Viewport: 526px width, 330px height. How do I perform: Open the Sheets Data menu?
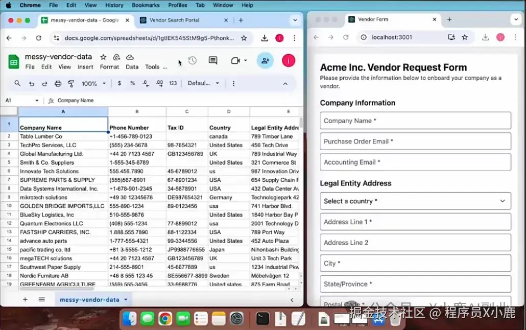tap(132, 67)
